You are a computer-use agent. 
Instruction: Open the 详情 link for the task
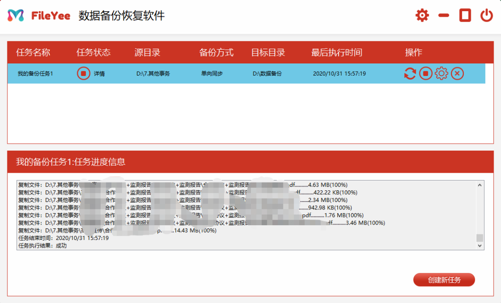tap(99, 74)
